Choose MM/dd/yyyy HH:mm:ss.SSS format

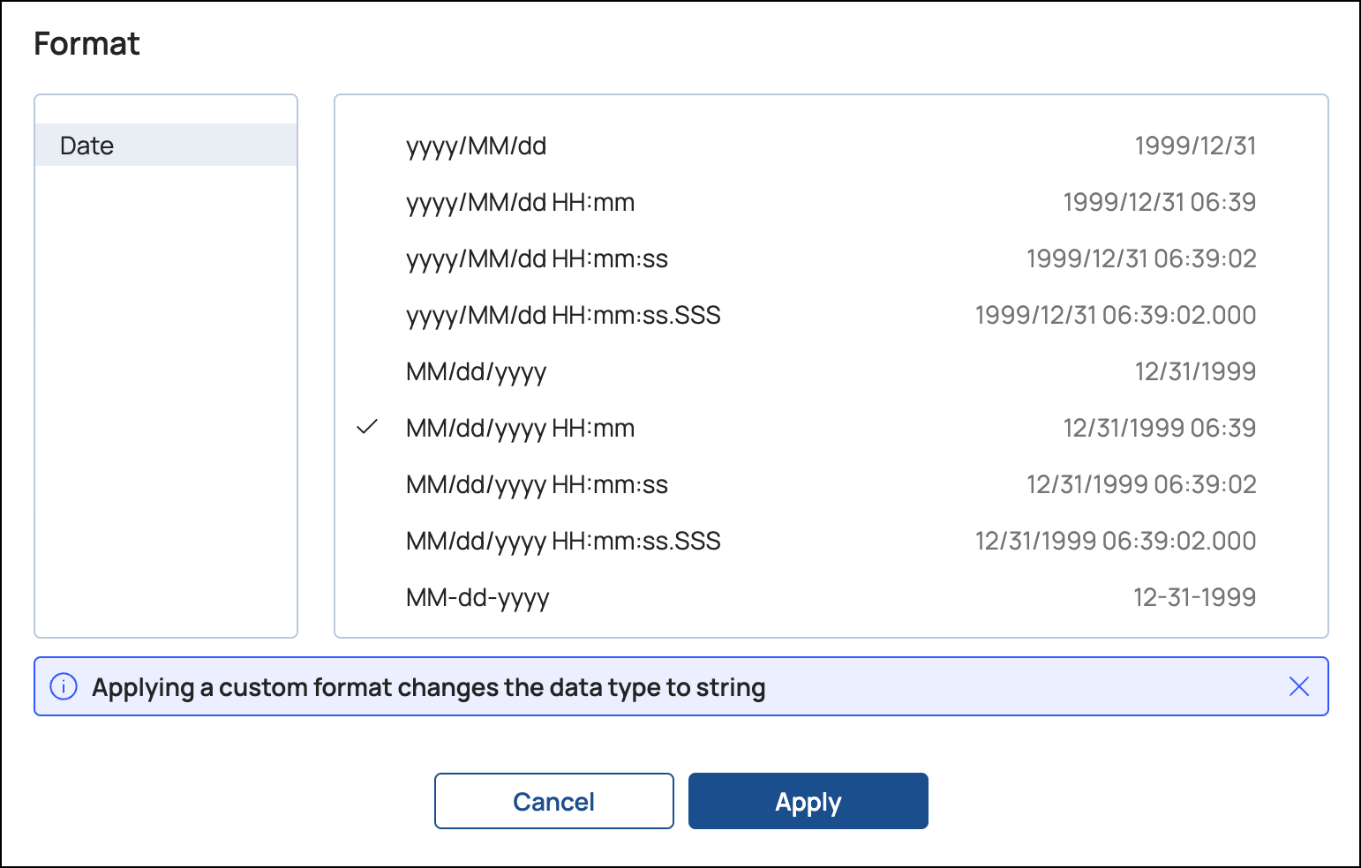pos(563,541)
